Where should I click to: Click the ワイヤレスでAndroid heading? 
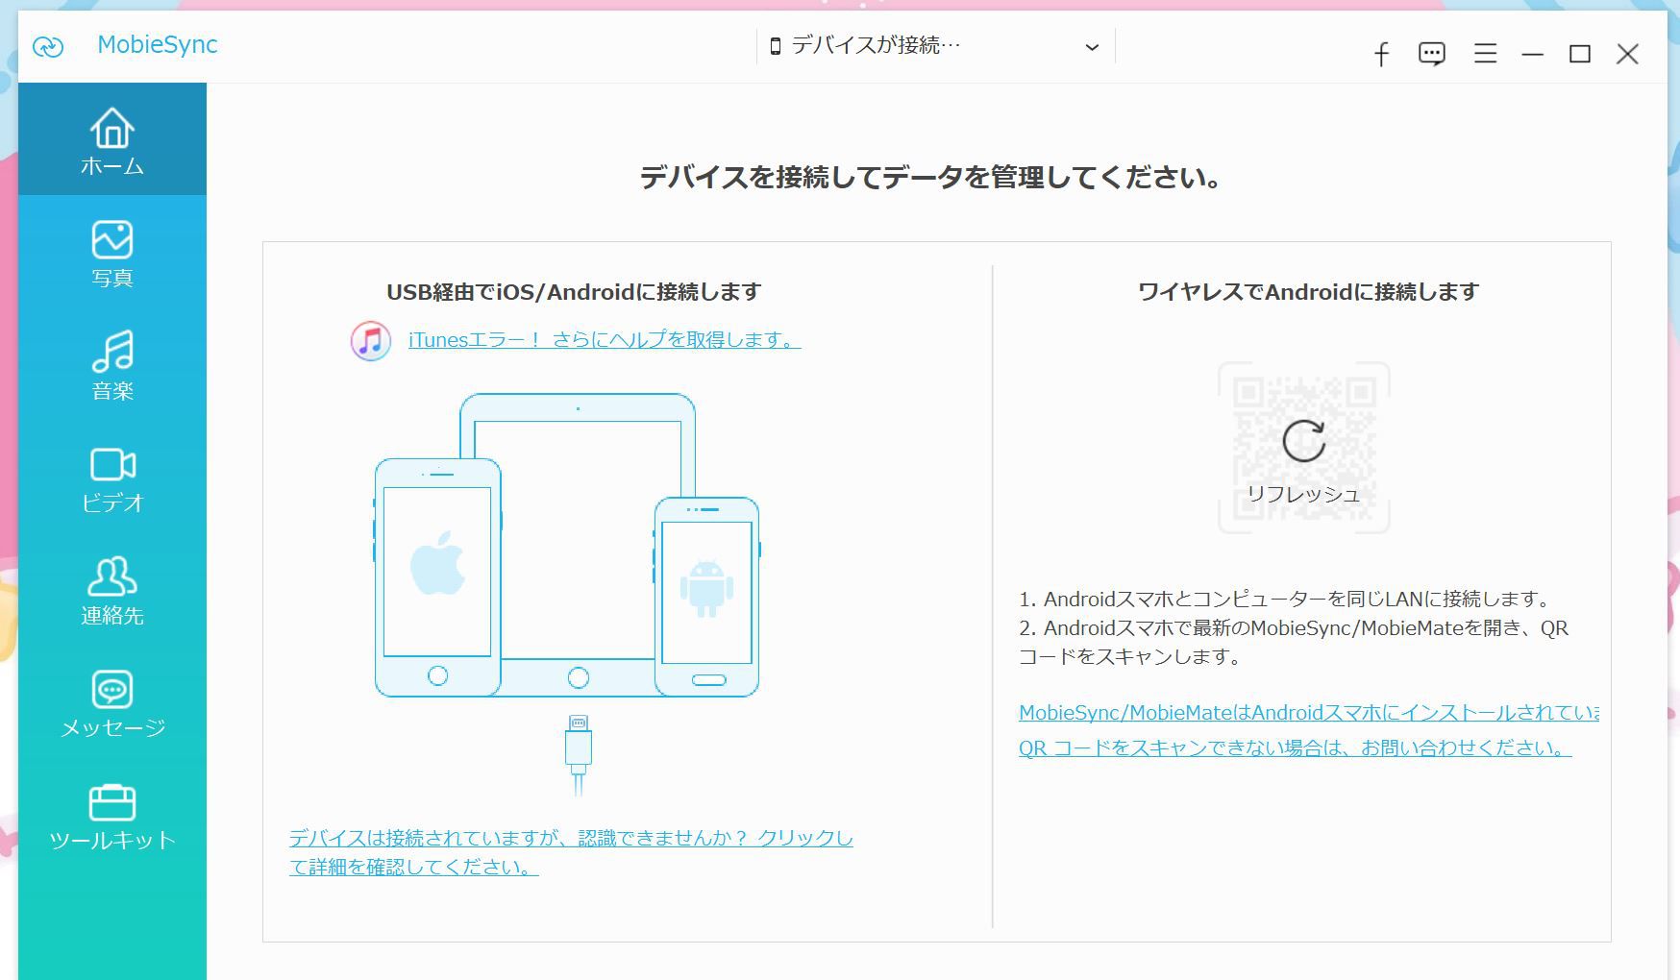[1308, 292]
